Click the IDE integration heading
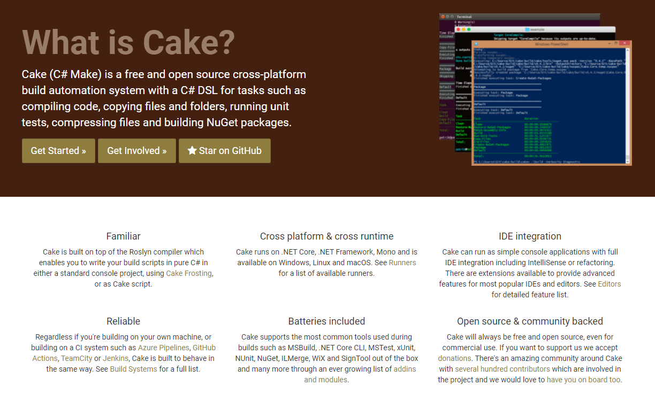 click(x=530, y=236)
